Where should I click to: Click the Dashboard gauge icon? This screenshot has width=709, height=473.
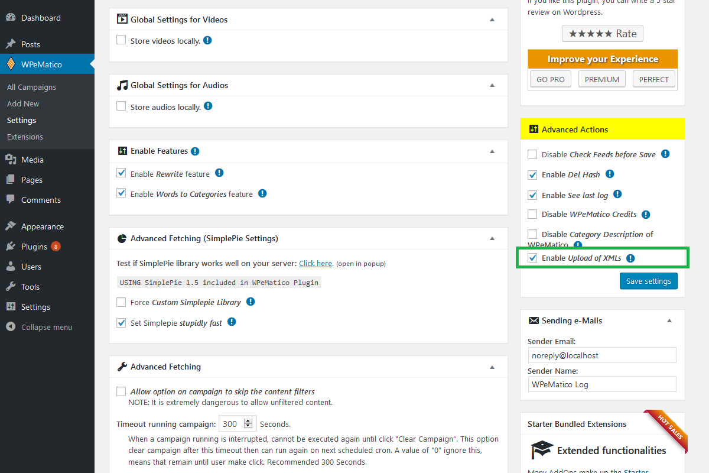click(x=11, y=18)
